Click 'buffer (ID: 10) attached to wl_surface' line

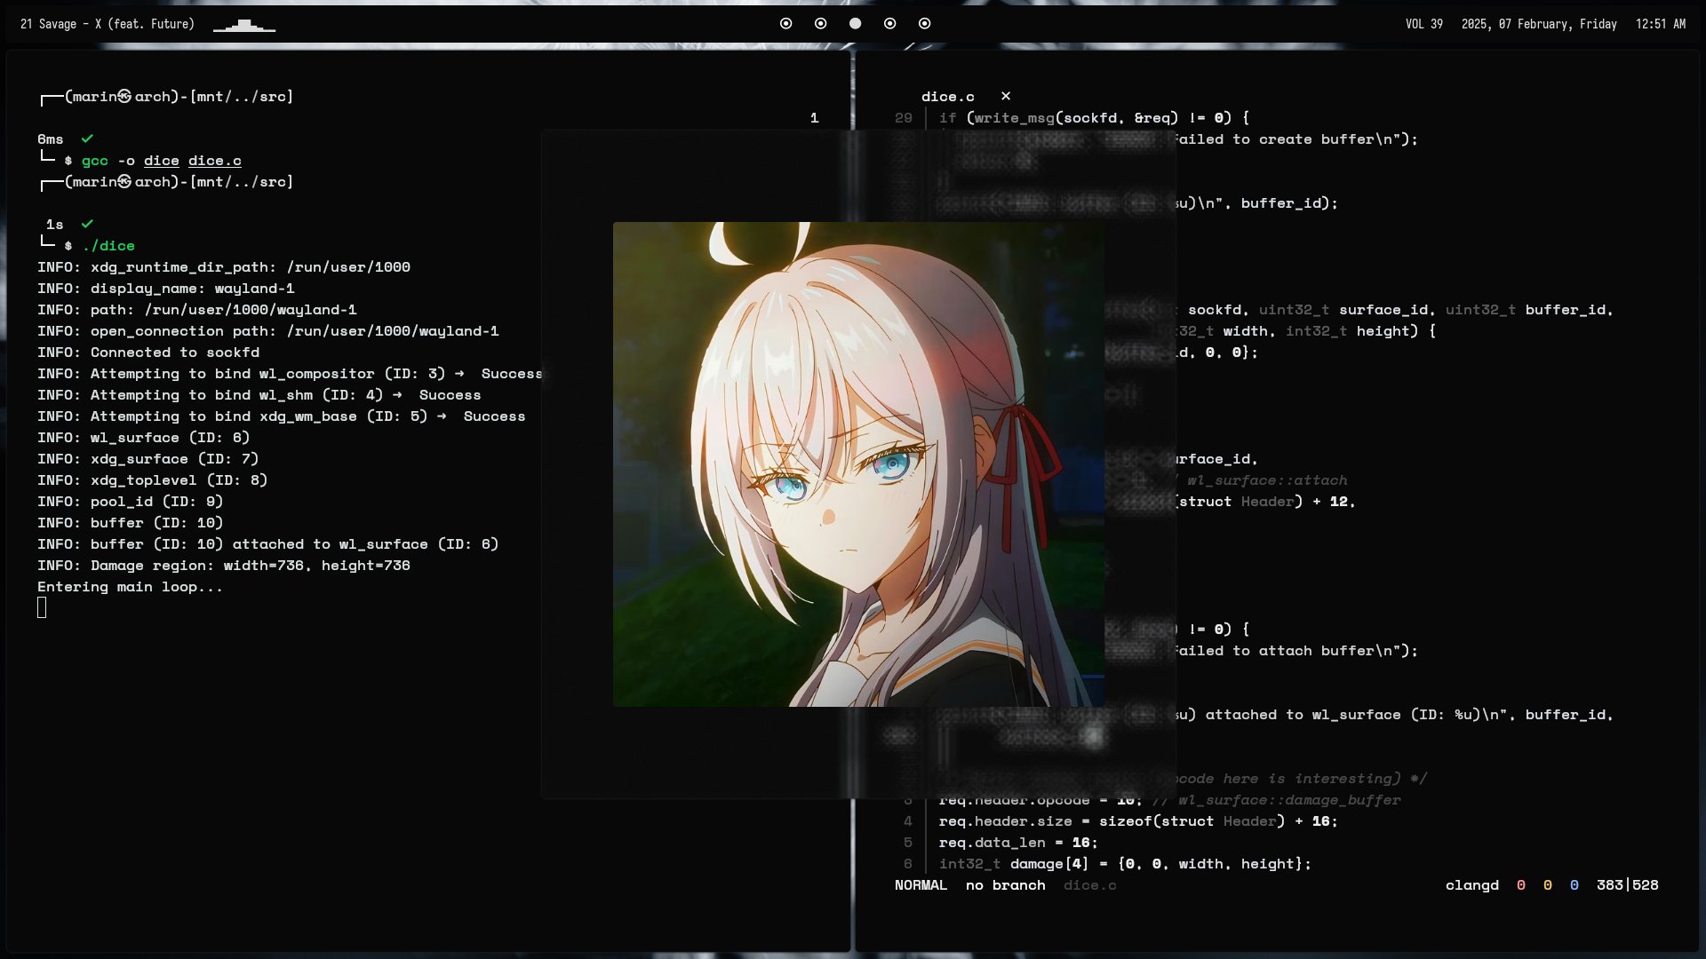click(267, 544)
